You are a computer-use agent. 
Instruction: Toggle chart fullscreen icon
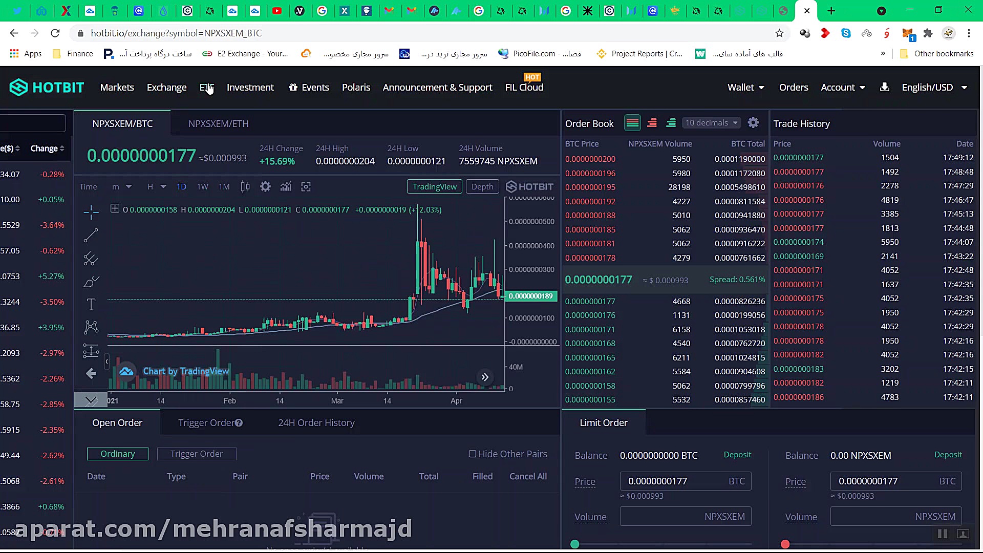pos(306,187)
